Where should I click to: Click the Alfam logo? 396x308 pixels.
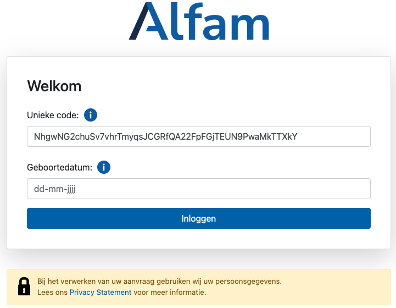coord(199,21)
